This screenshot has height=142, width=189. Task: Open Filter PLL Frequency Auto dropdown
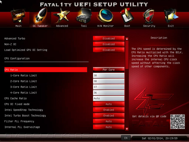109,121
